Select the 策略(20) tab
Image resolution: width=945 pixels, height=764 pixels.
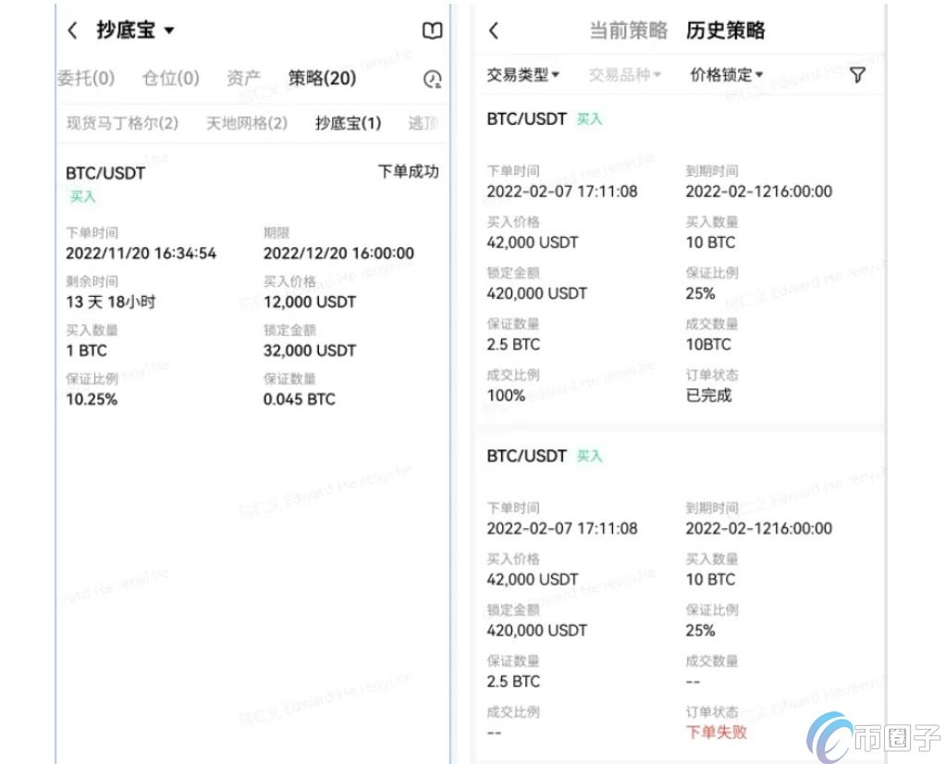click(323, 78)
